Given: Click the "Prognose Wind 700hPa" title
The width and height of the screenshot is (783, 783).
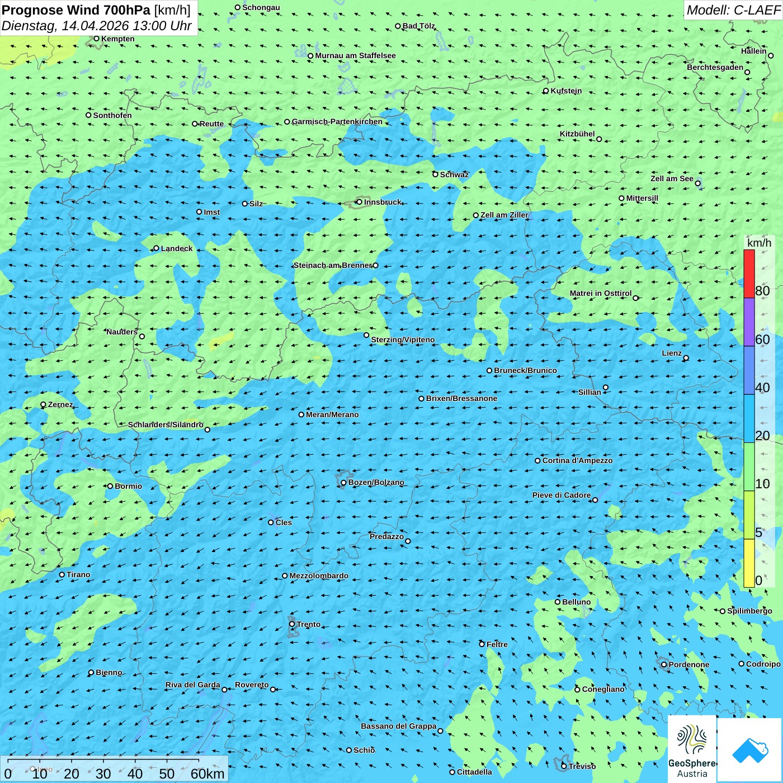Looking at the screenshot, I should tap(76, 10).
